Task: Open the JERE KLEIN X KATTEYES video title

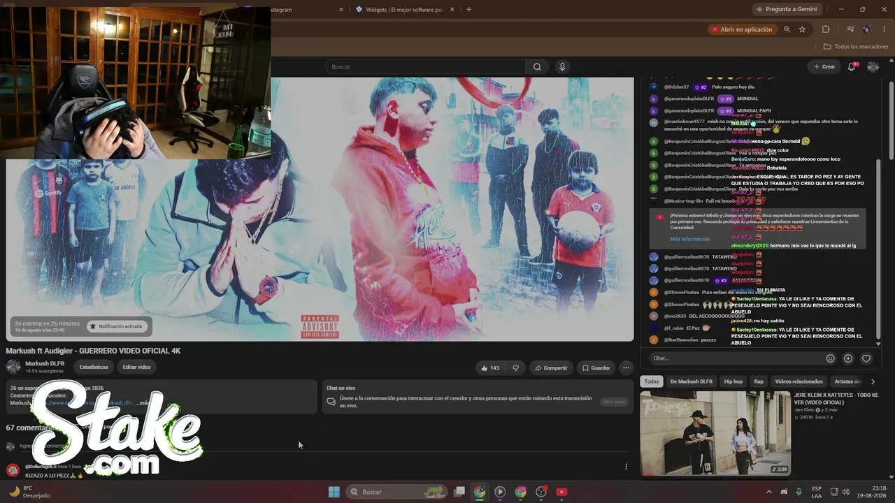Action: coord(836,398)
